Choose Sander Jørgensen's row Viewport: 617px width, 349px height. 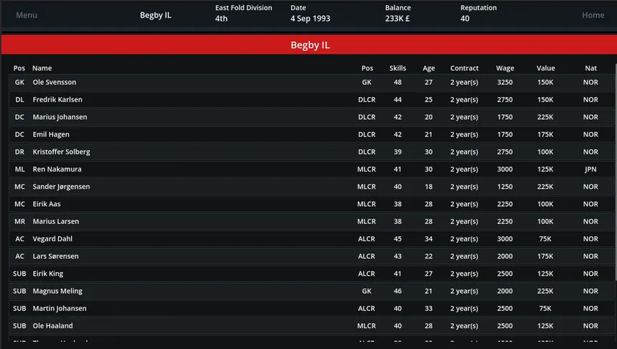coord(311,186)
